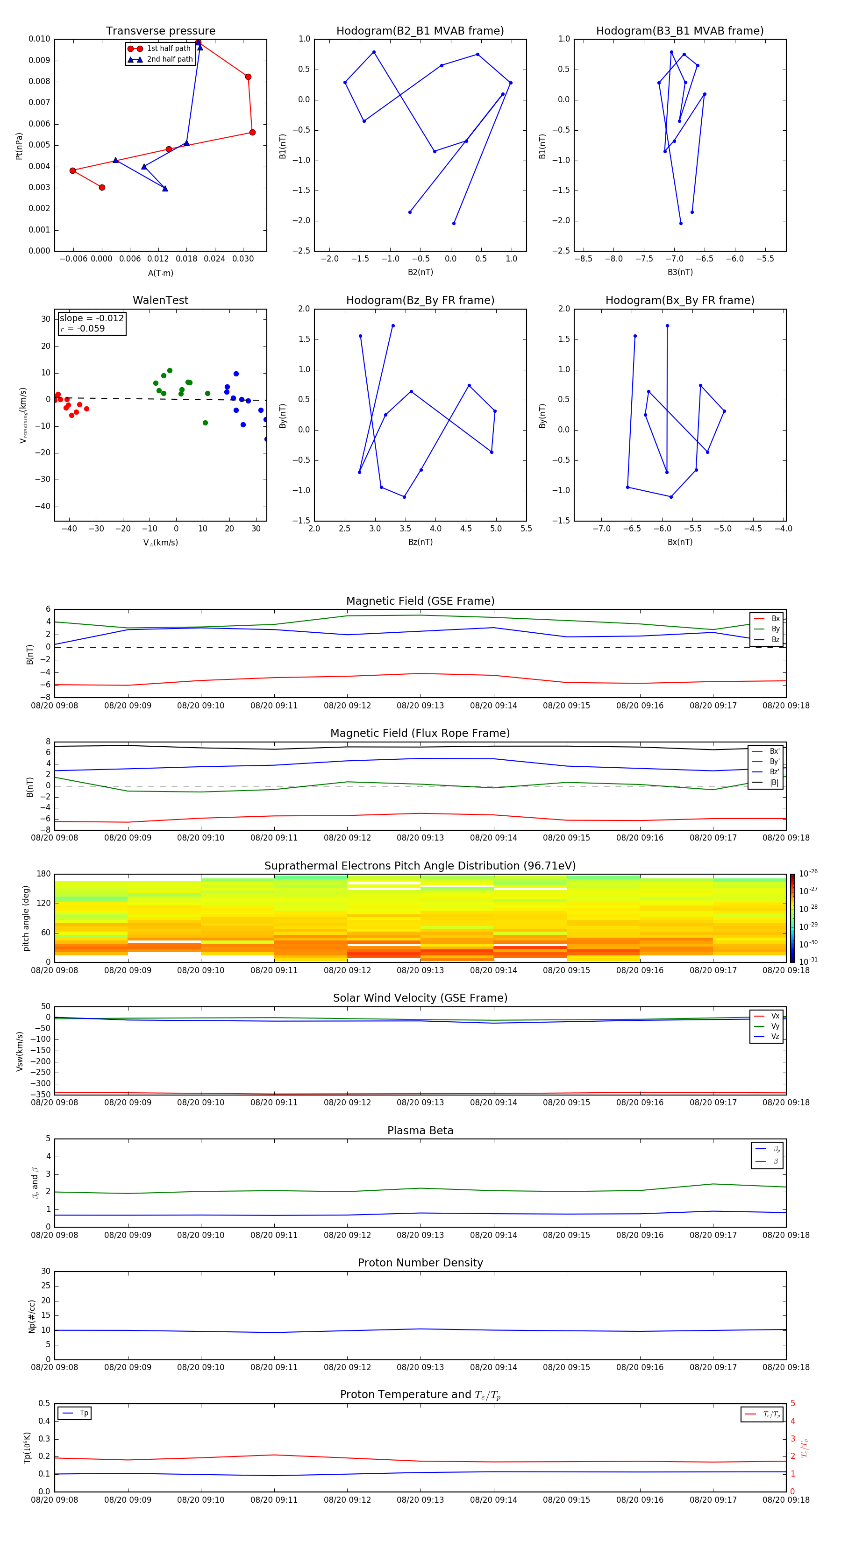841x1541 pixels.
Task: Click the red Te/Tp right-hand axis label
Action: coord(805,1448)
